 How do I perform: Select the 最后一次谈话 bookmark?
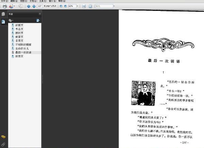tap(23, 52)
